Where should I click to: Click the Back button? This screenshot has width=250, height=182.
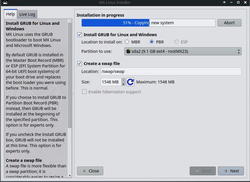[x=203, y=171]
